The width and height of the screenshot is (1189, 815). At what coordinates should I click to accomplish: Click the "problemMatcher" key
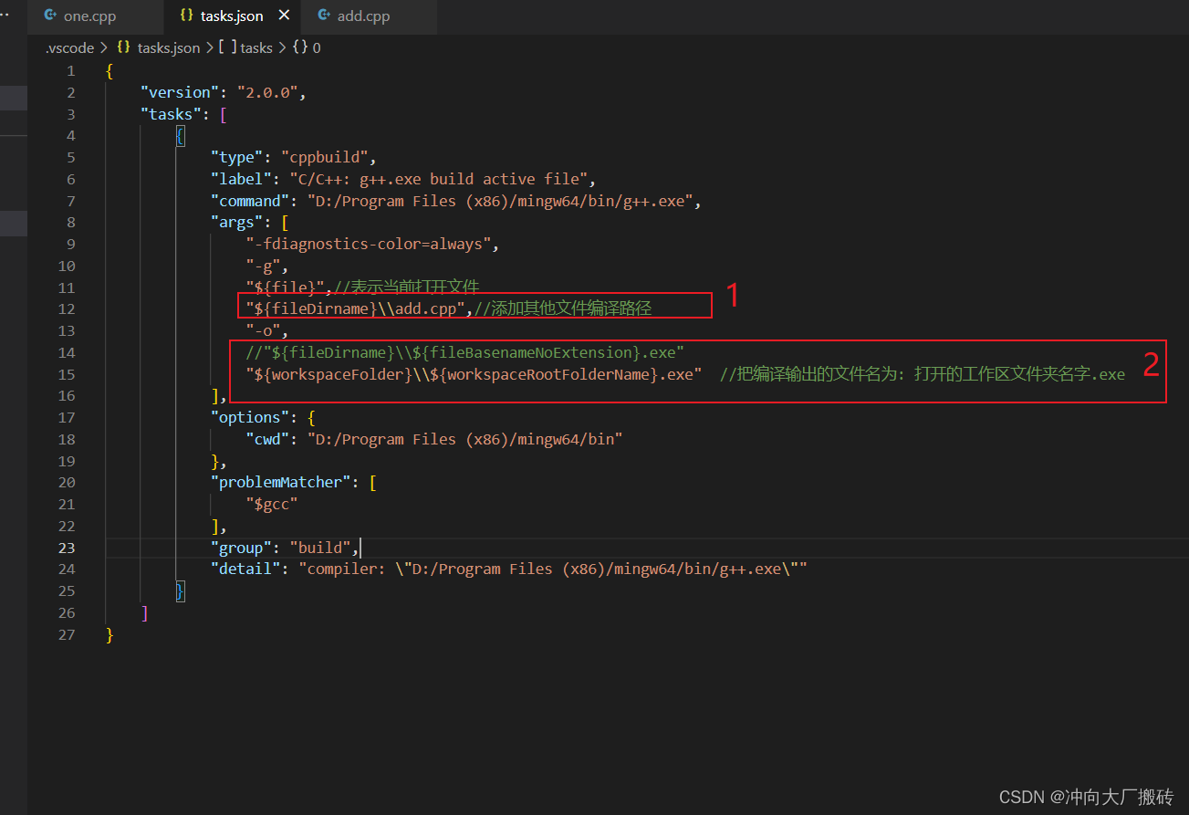[280, 482]
